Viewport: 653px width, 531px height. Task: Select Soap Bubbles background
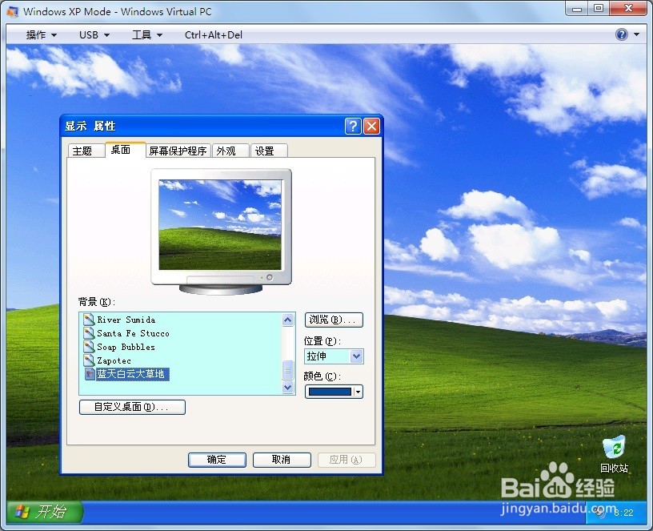(126, 347)
